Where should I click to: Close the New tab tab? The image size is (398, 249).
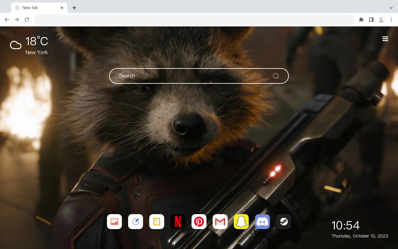[x=62, y=8]
